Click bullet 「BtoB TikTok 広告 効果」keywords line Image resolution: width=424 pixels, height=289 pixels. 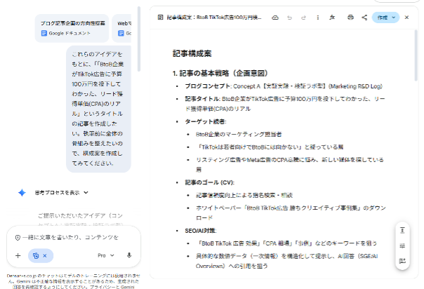point(287,243)
